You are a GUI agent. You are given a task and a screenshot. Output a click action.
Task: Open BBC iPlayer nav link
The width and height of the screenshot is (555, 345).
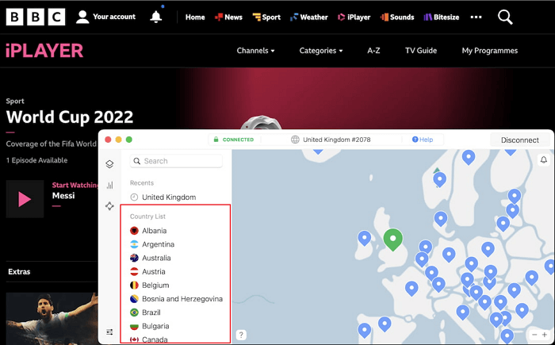(x=354, y=17)
